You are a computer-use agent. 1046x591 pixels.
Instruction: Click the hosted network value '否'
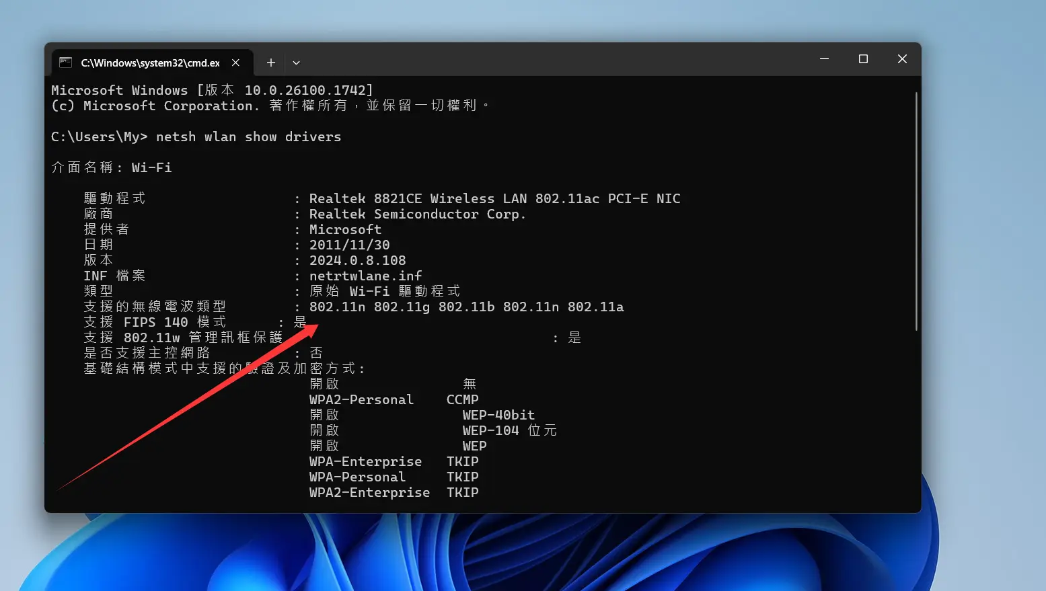tap(316, 353)
